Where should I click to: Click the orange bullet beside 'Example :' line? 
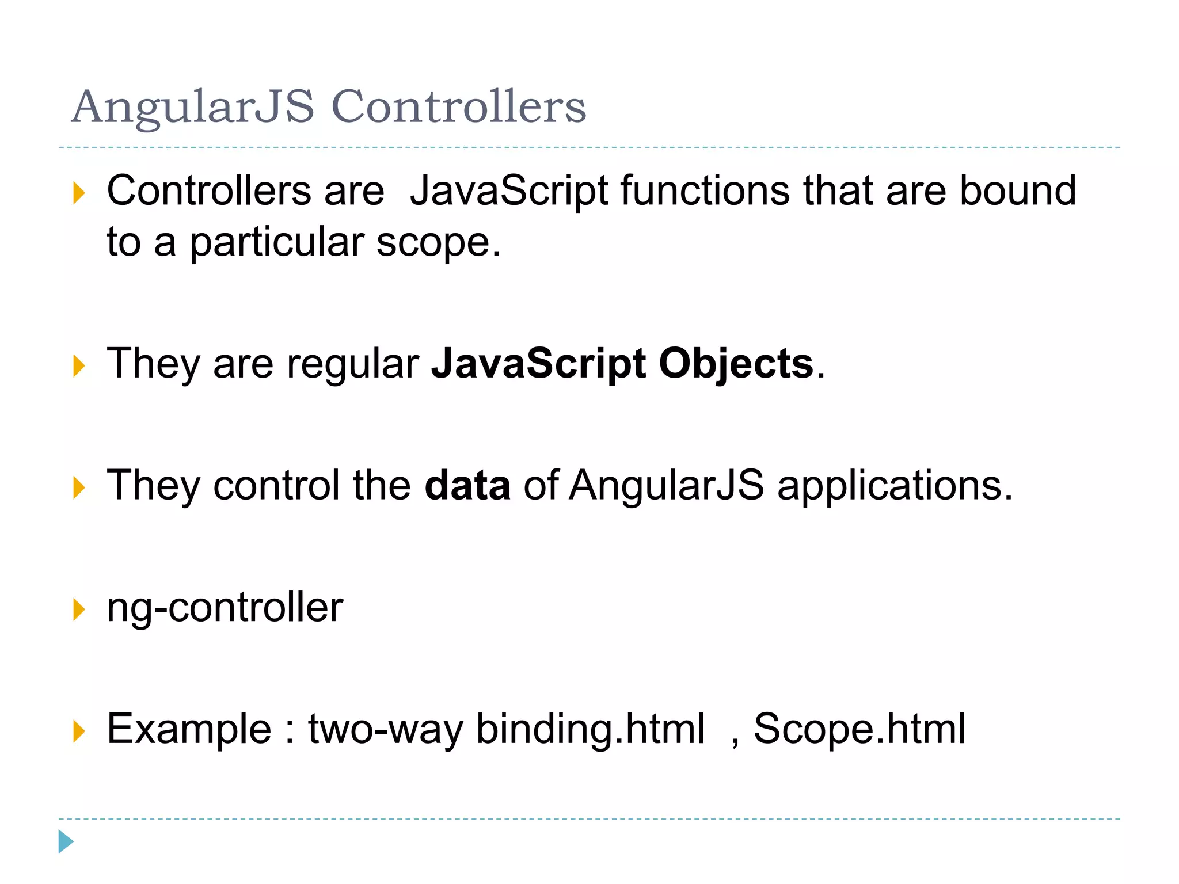[79, 731]
